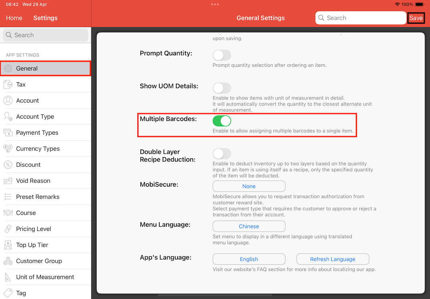The width and height of the screenshot is (430, 299).
Task: Select the Settings tab in header
Action: pos(46,18)
